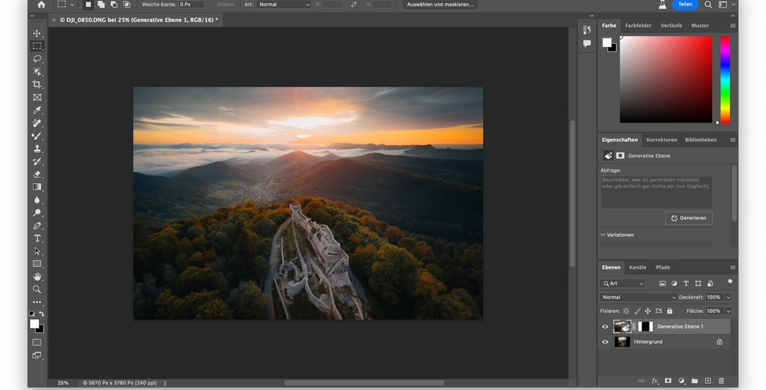Select the Object Selection tool
The image size is (766, 390).
(37, 72)
